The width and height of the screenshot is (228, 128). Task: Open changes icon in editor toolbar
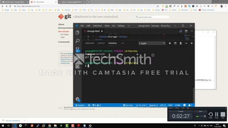pos(181,31)
